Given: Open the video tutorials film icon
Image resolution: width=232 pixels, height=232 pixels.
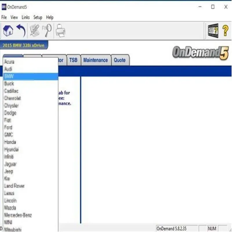Looking at the screenshot, I should pos(213,31).
